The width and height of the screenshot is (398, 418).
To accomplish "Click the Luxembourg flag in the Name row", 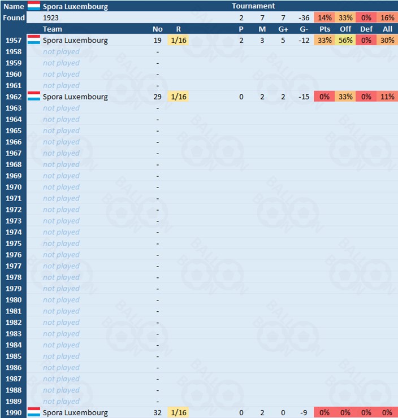I will pos(33,6).
